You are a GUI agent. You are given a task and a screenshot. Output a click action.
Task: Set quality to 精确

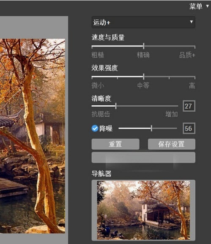143,55
